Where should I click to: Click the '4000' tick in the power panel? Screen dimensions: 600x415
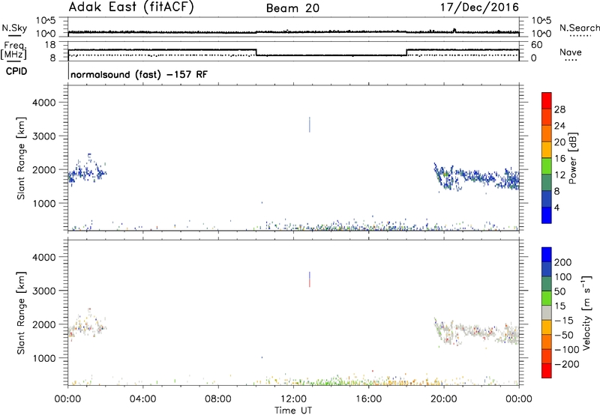click(44, 103)
